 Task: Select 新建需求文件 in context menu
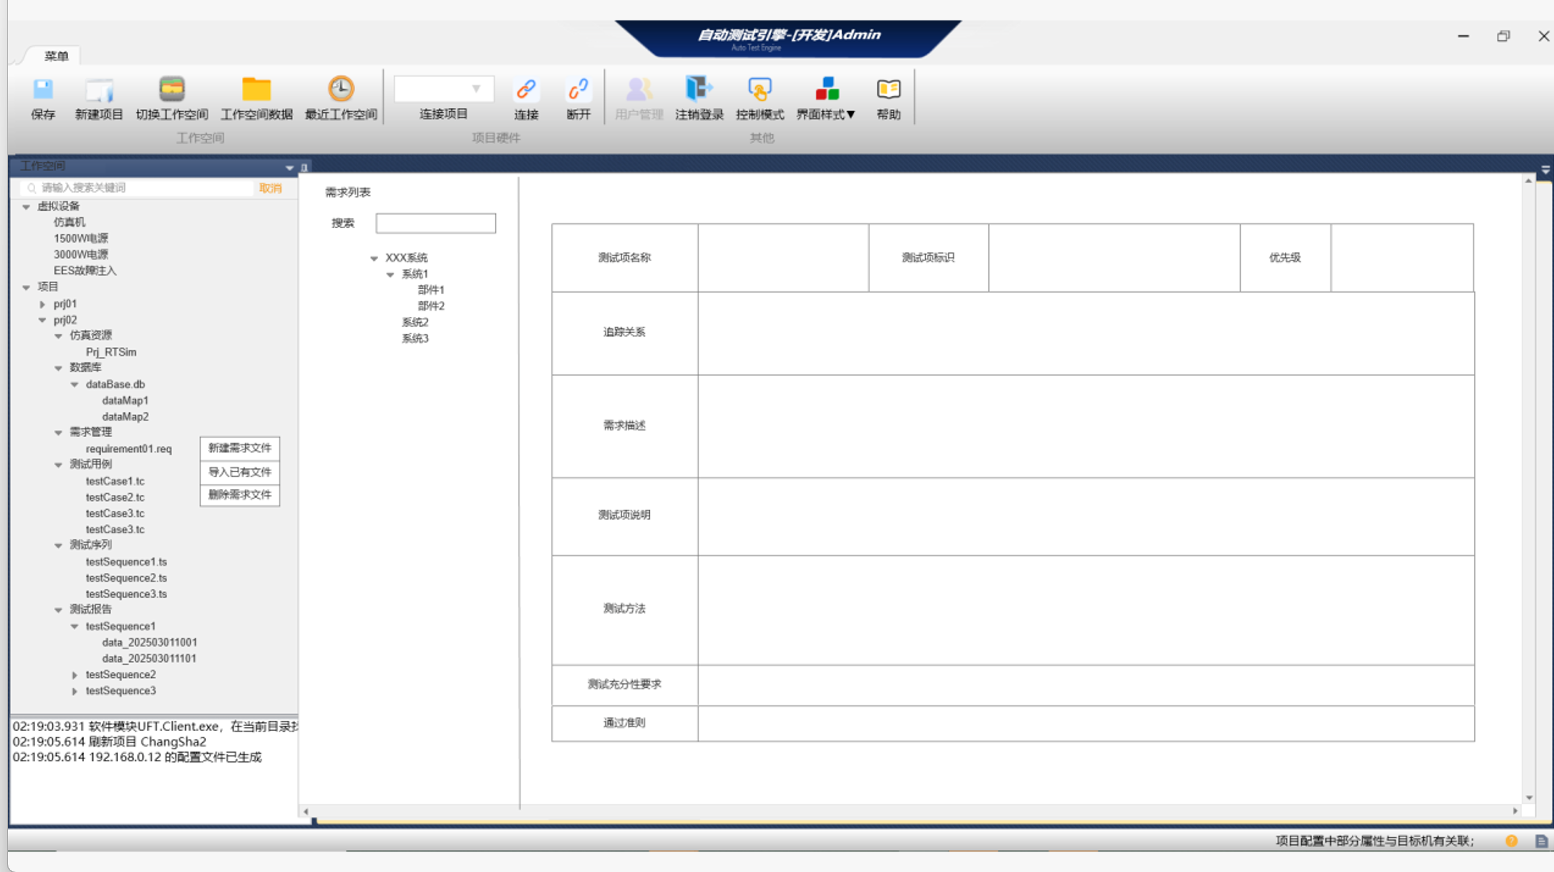[x=240, y=448]
